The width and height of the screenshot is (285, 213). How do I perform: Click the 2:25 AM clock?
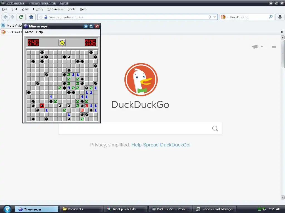coord(275,209)
